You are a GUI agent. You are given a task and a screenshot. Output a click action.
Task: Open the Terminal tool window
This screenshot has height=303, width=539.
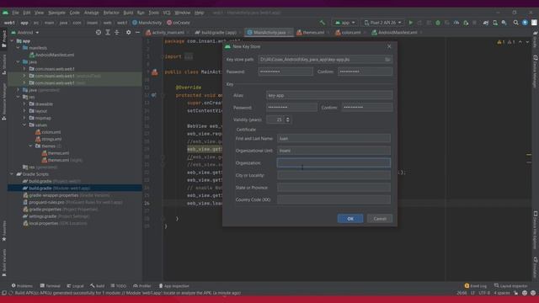coord(51,286)
